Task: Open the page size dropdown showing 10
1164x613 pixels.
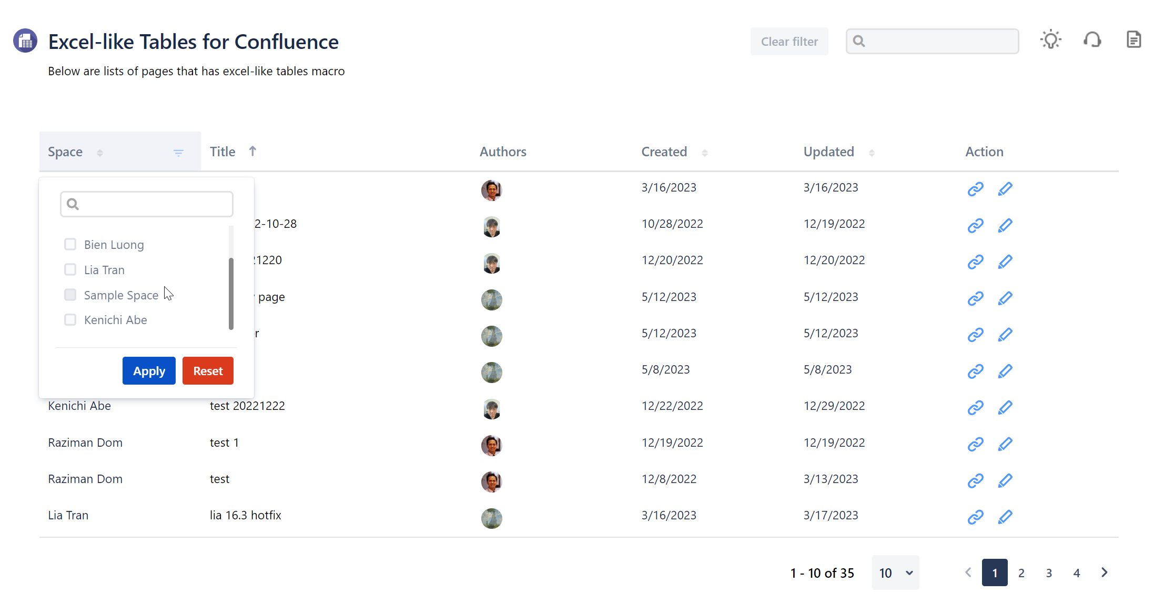Action: [895, 572]
